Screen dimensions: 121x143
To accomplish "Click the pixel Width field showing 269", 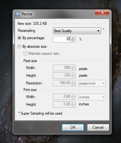I will tap(62, 68).
